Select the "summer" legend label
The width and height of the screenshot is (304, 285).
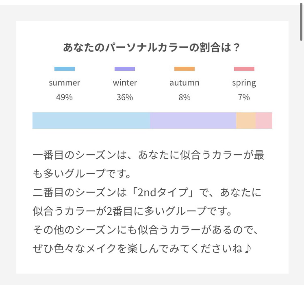(x=65, y=83)
